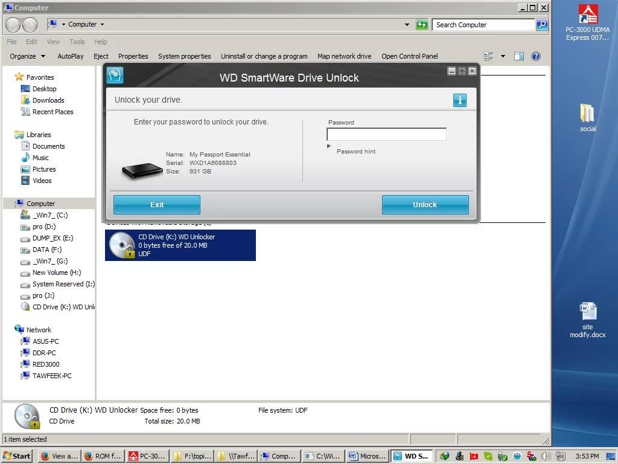Open the Organize dropdown
The image size is (618, 464).
click(28, 56)
